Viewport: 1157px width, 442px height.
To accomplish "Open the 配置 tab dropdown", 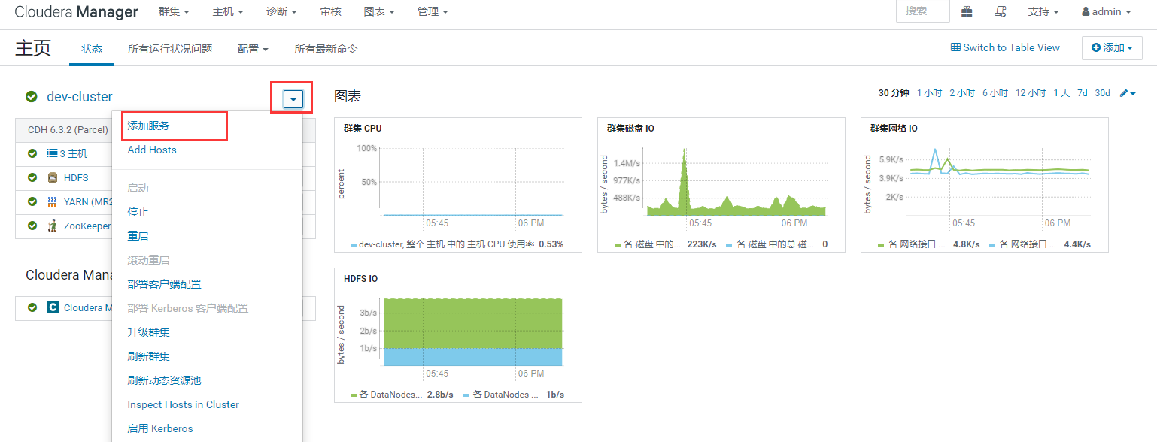I will [x=253, y=49].
